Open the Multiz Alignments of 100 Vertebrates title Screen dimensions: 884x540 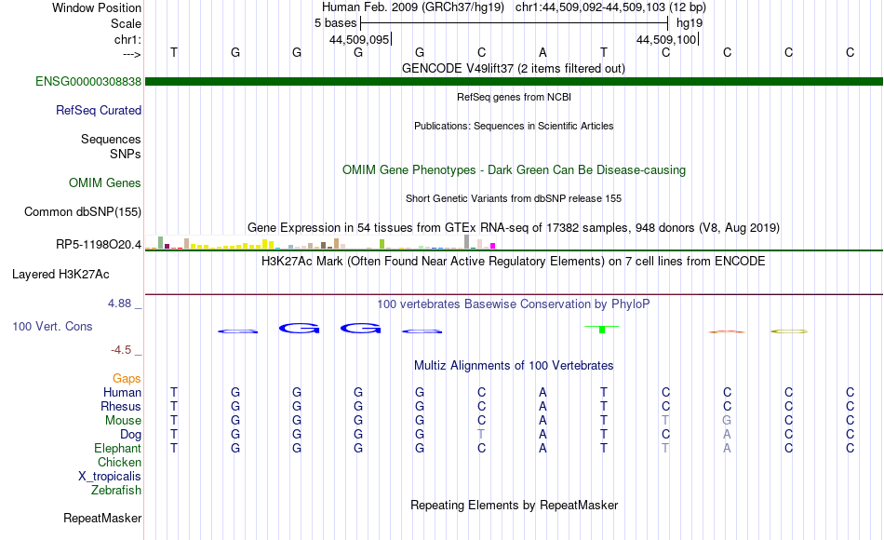(x=514, y=366)
